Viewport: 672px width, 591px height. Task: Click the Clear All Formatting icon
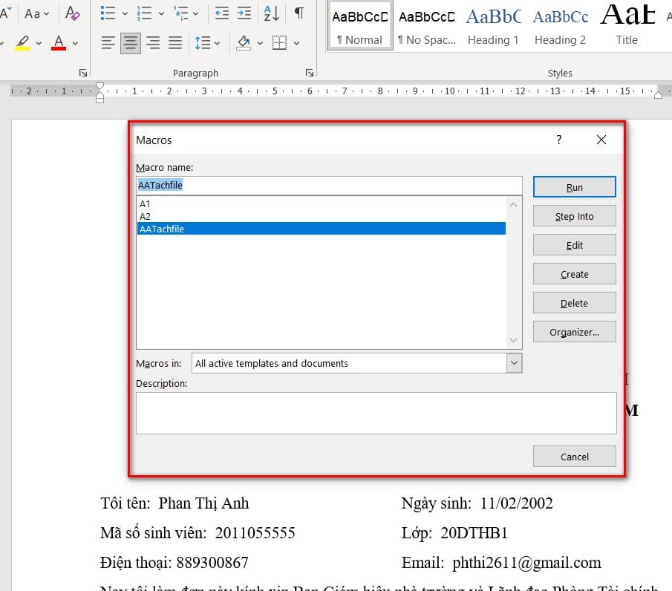[72, 13]
